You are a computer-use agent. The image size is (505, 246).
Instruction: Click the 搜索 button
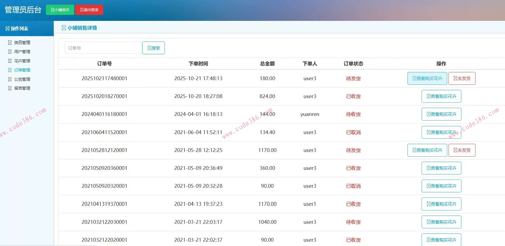tap(153, 48)
